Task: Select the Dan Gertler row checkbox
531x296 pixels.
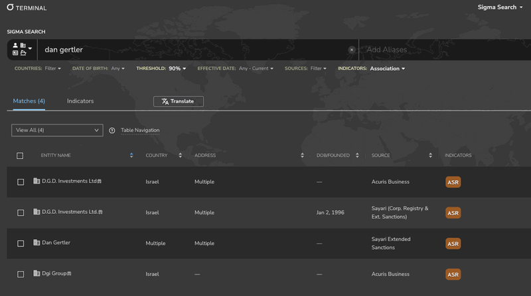Action: [21, 244]
